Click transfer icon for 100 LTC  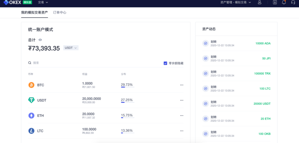click(205, 89)
